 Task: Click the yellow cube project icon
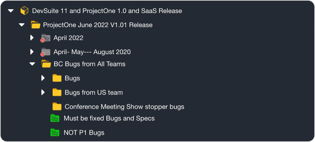click(24, 11)
